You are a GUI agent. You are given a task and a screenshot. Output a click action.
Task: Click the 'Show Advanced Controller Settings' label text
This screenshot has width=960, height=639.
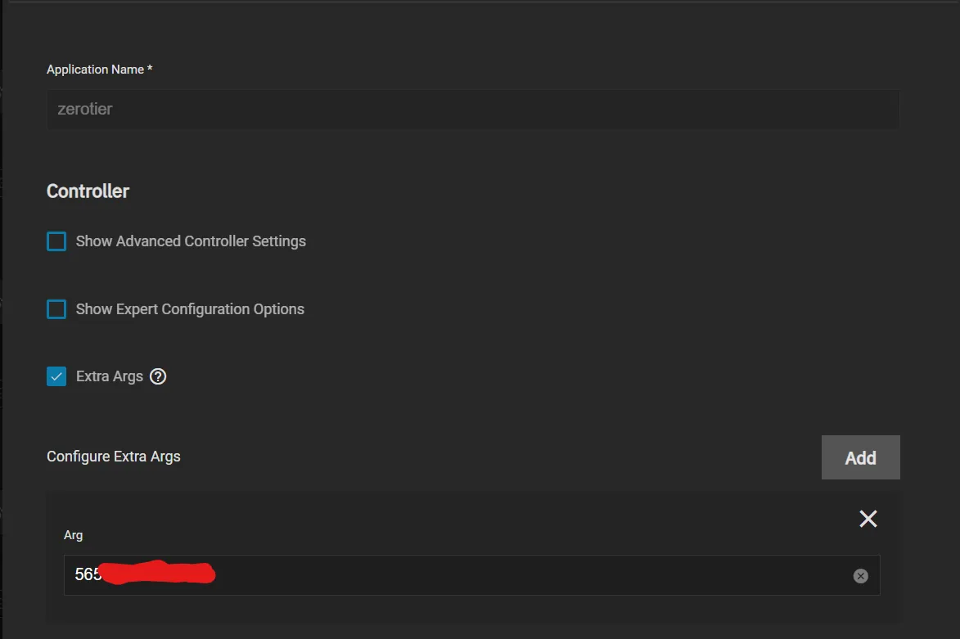pos(191,241)
